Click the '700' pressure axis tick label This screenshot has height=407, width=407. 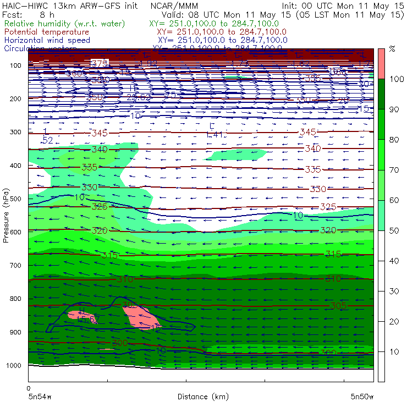(x=15, y=266)
